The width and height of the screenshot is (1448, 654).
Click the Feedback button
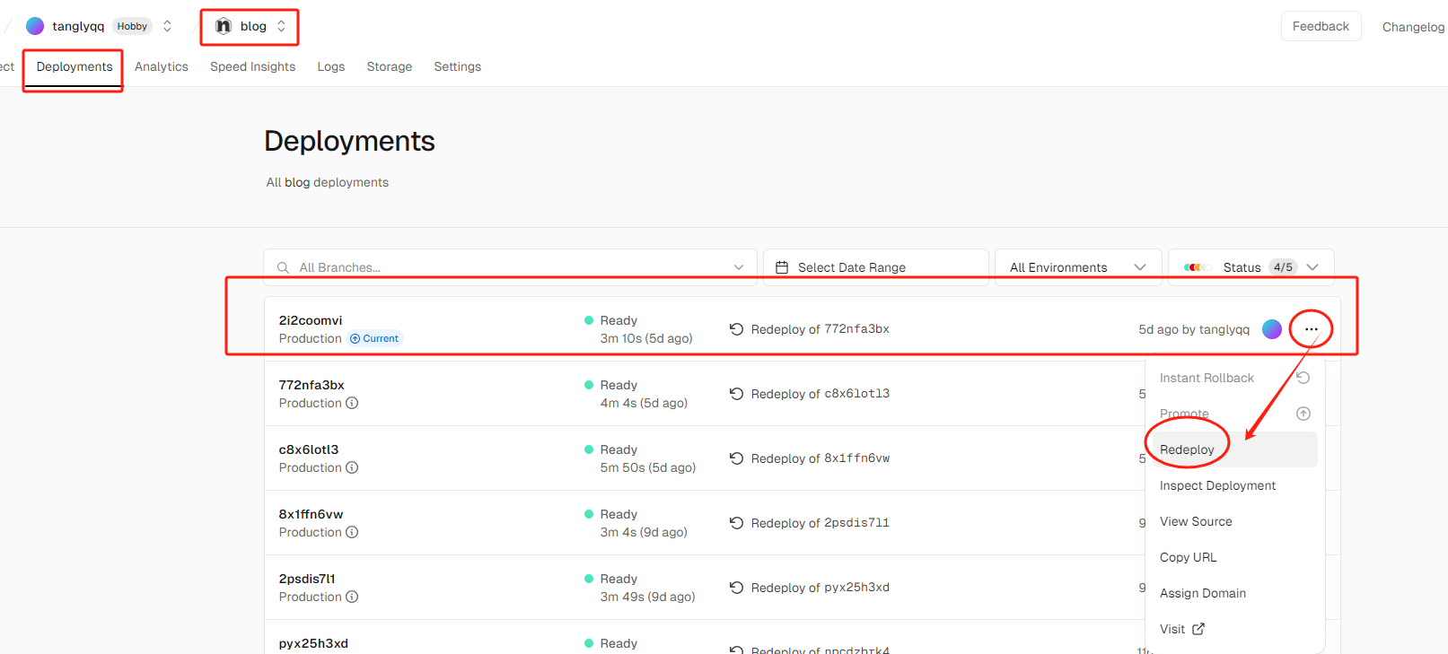pos(1321,26)
